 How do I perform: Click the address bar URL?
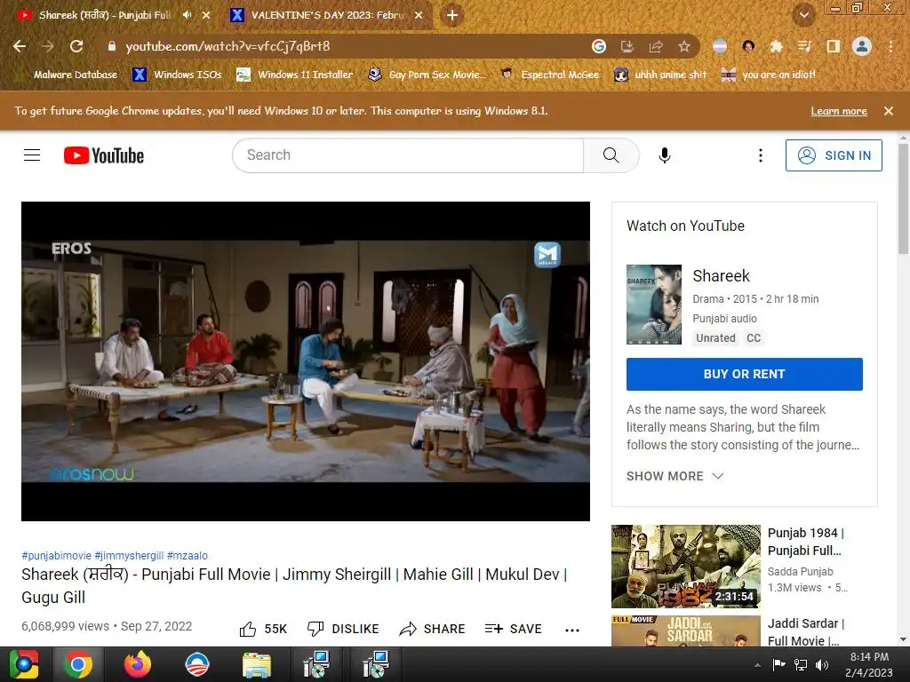pyautogui.click(x=227, y=46)
